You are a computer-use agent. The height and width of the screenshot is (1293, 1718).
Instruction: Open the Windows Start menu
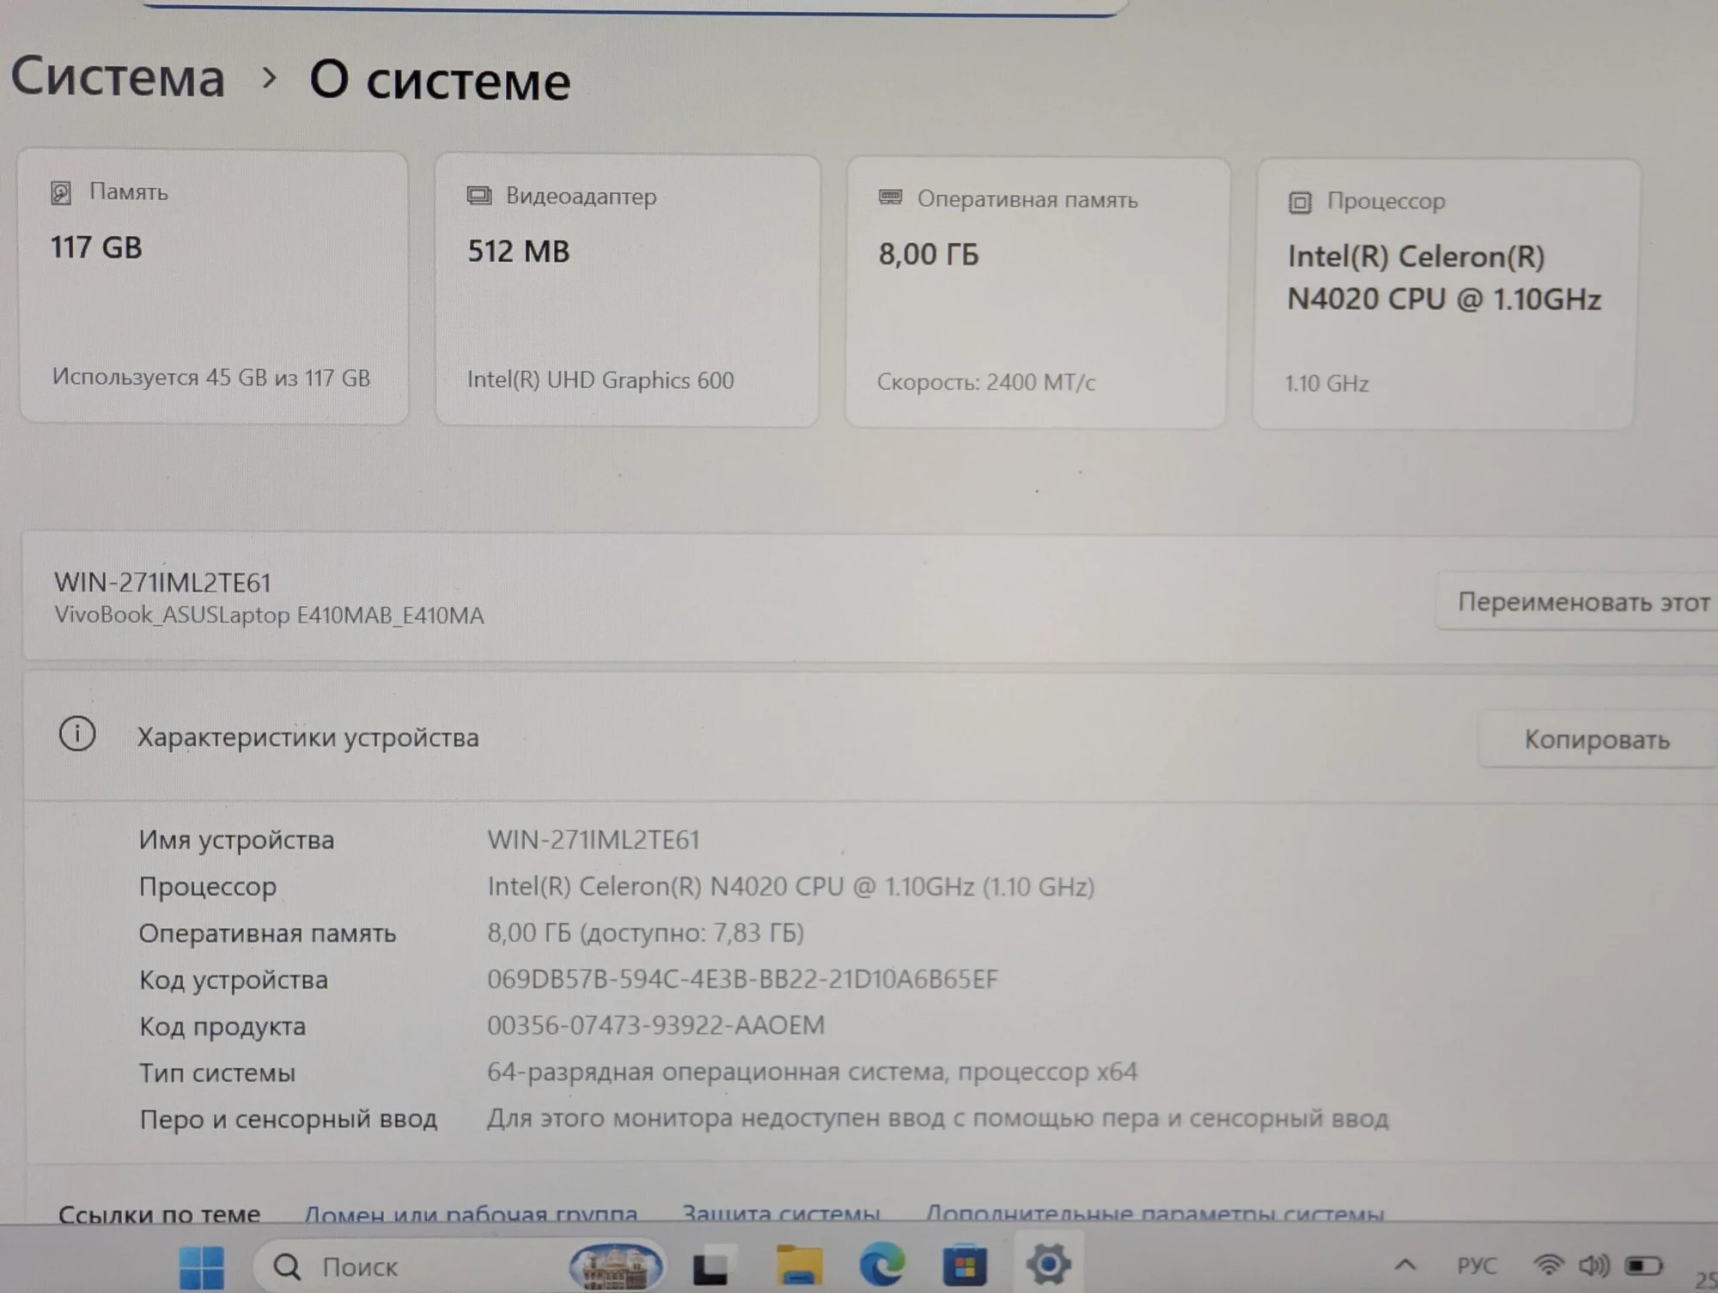pyautogui.click(x=202, y=1267)
